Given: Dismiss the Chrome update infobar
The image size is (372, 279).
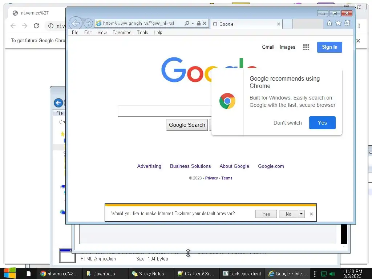Looking at the screenshot, I should point(358,41).
